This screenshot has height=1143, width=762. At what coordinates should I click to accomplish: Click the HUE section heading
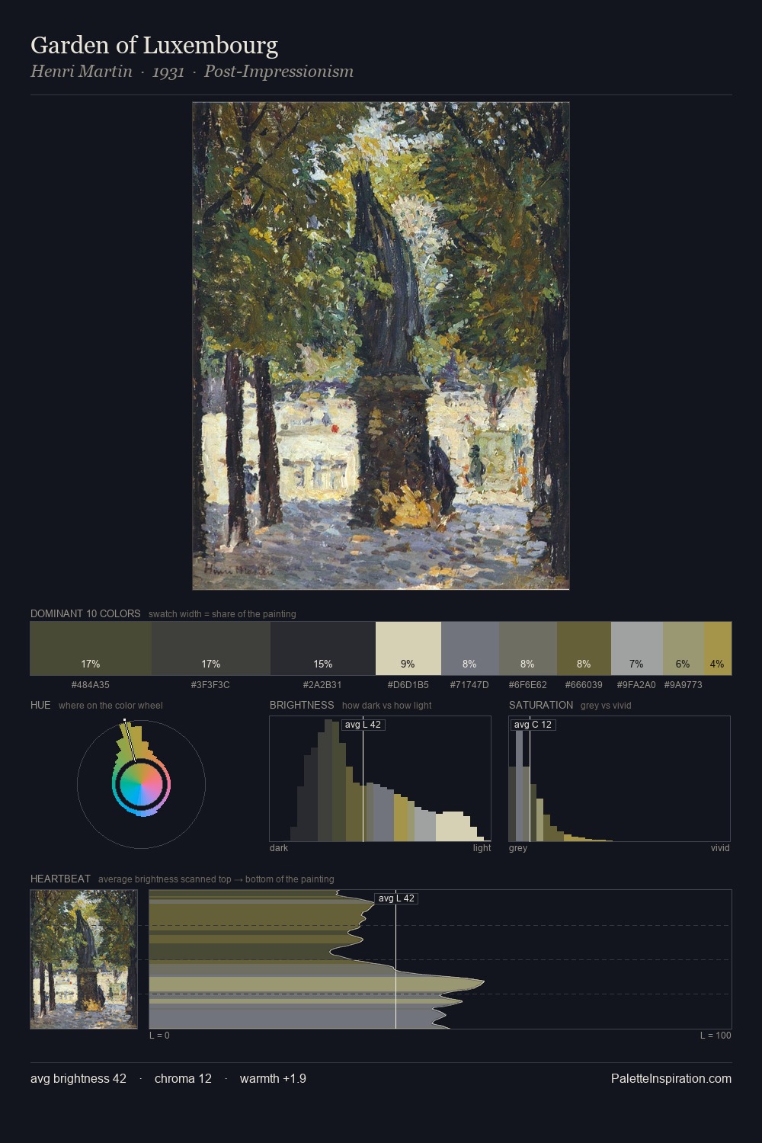pos(40,705)
